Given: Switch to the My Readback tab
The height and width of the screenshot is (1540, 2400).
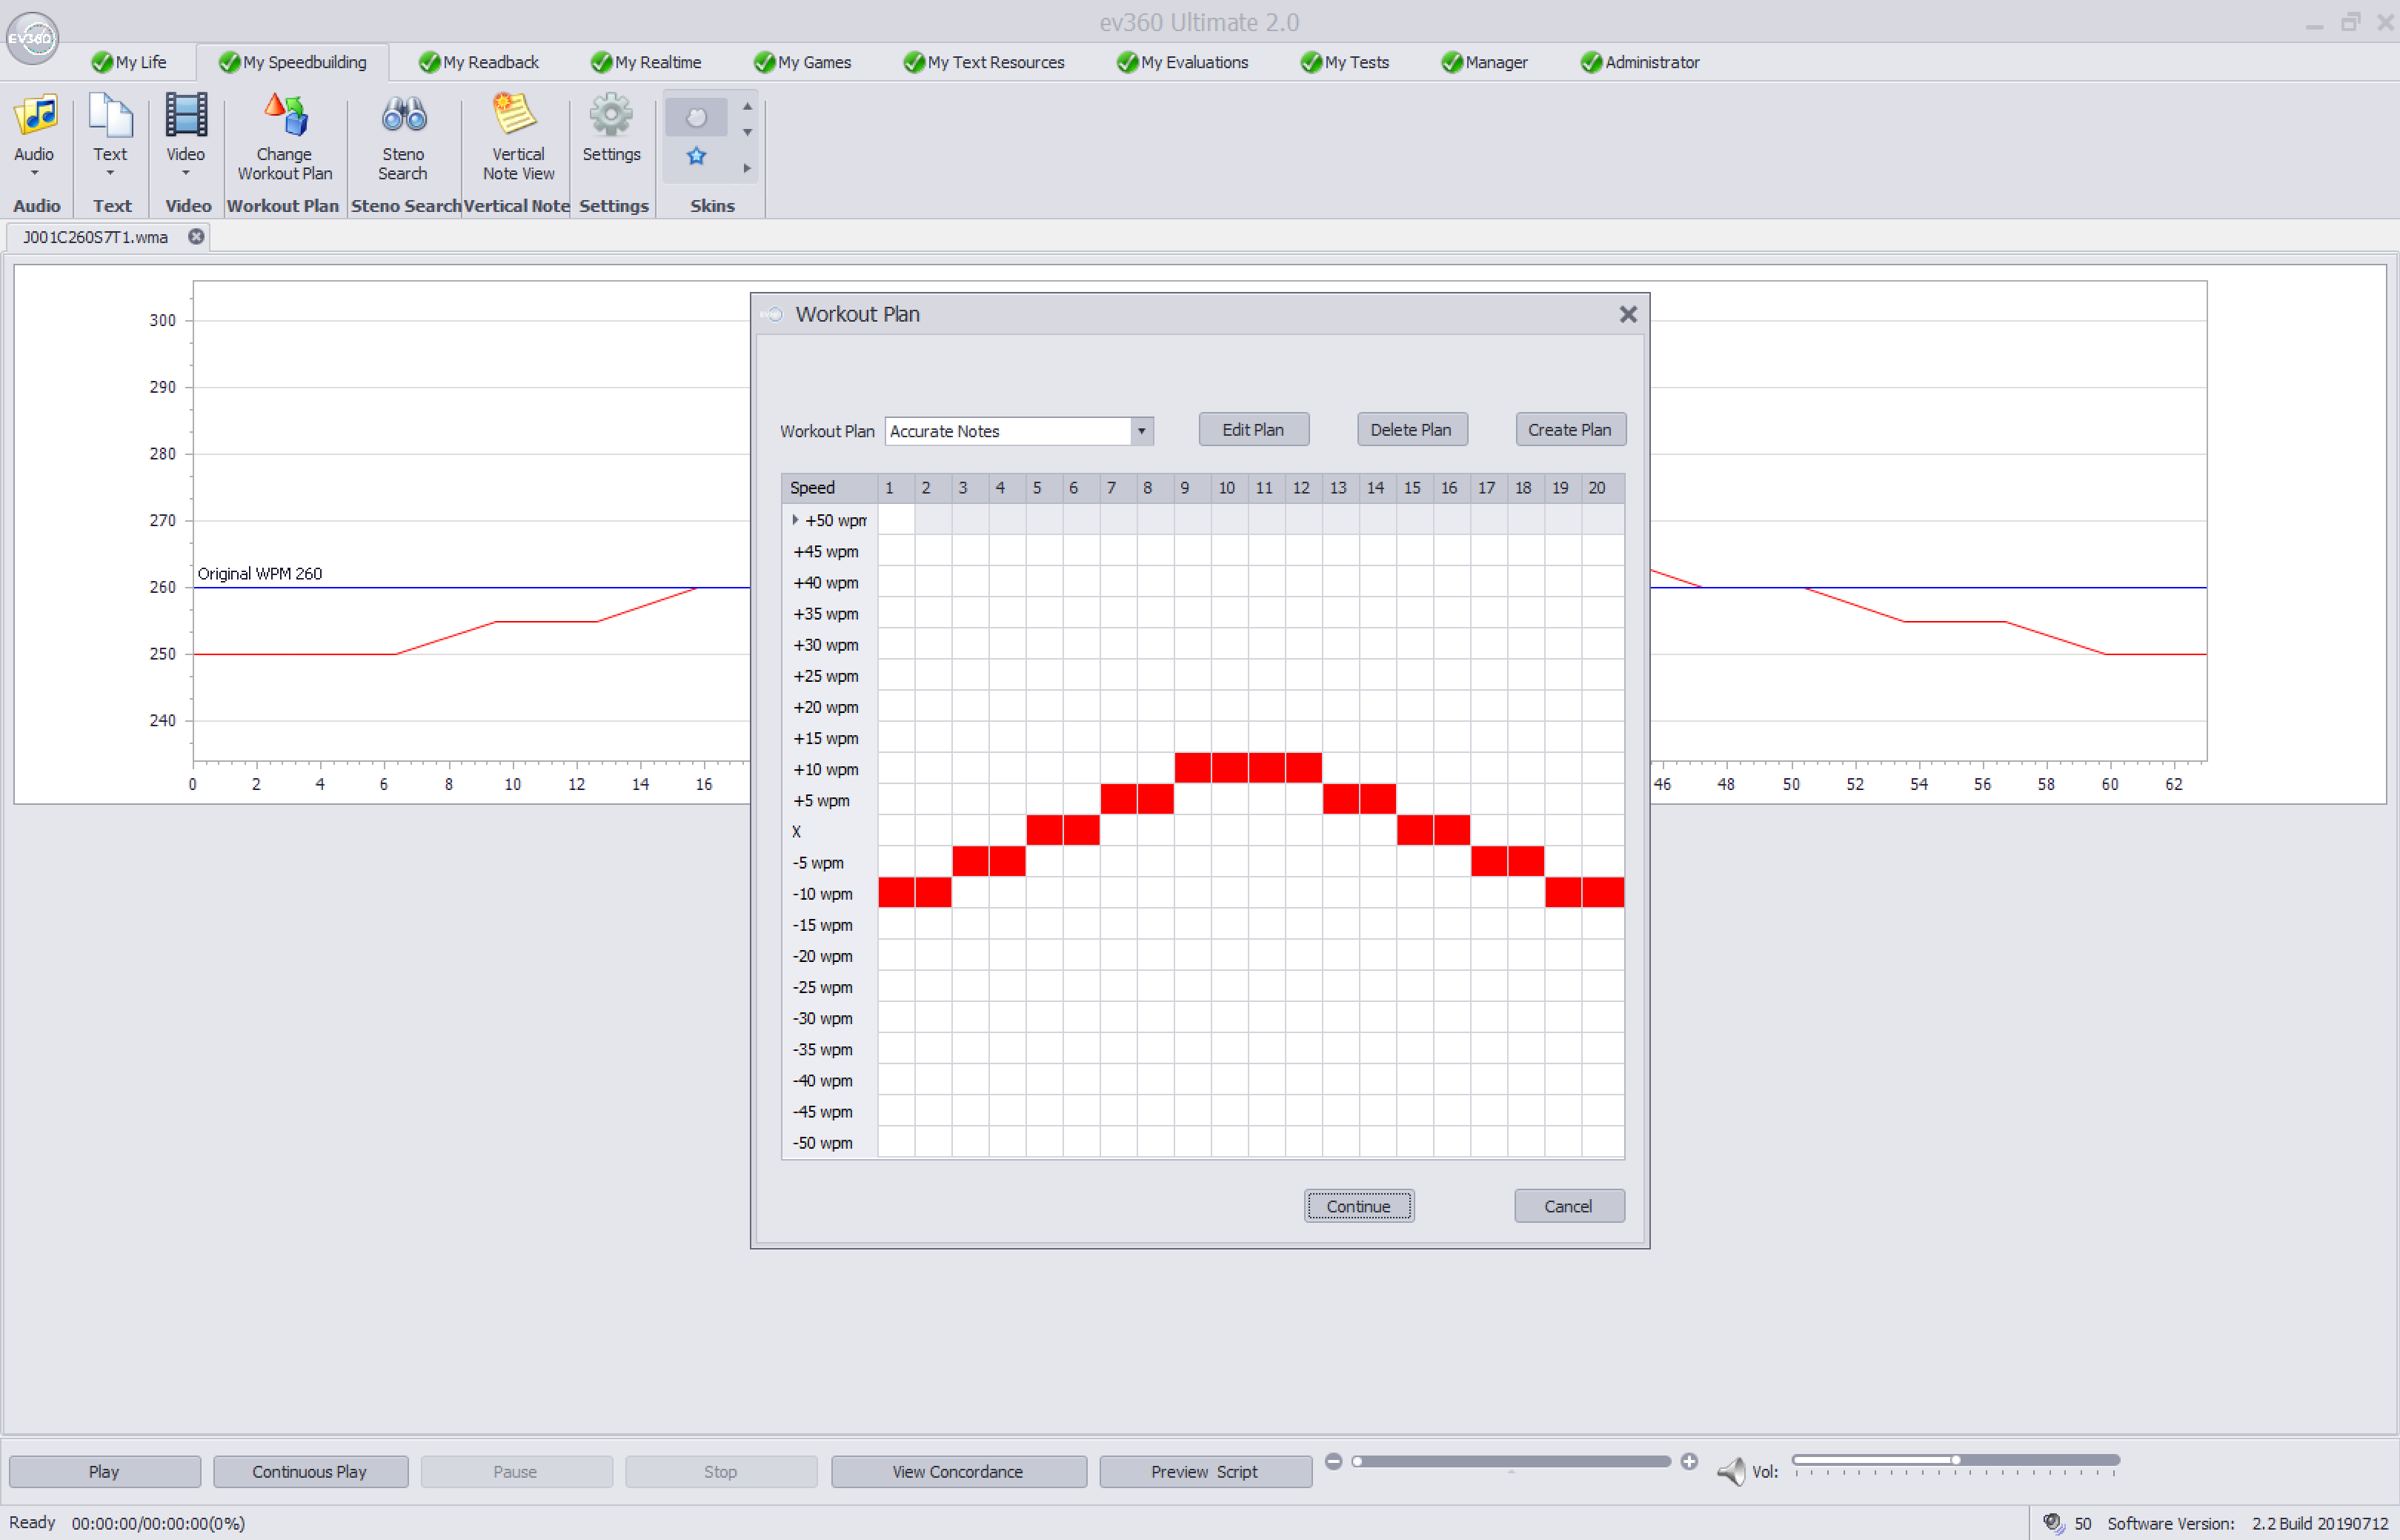Looking at the screenshot, I should pyautogui.click(x=479, y=62).
